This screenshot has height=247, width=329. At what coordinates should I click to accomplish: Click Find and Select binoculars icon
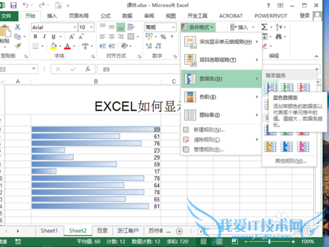(x=278, y=36)
